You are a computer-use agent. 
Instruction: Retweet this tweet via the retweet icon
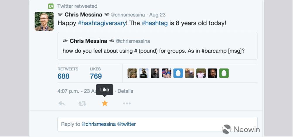82,103
